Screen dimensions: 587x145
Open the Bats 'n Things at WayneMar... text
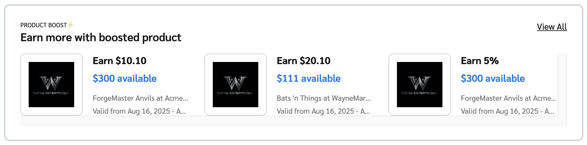point(324,98)
